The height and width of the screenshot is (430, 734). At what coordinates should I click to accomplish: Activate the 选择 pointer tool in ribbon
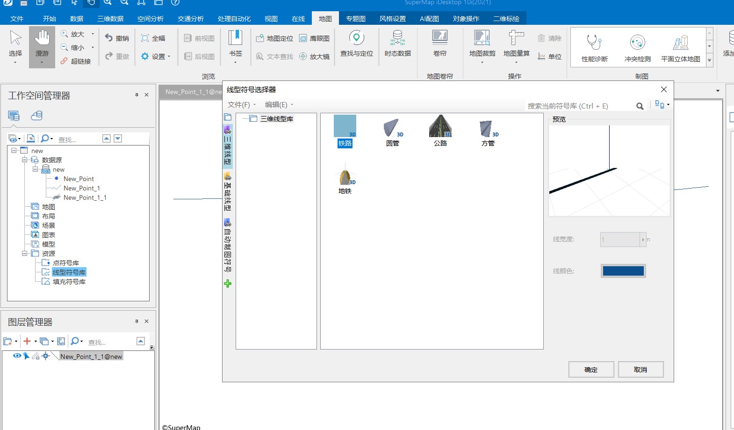(15, 47)
